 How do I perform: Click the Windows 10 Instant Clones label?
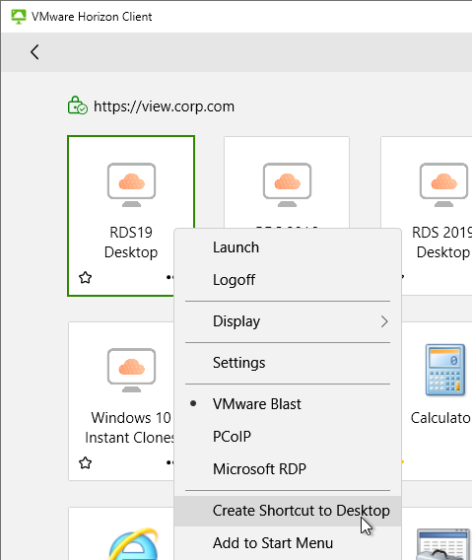pyautogui.click(x=129, y=428)
